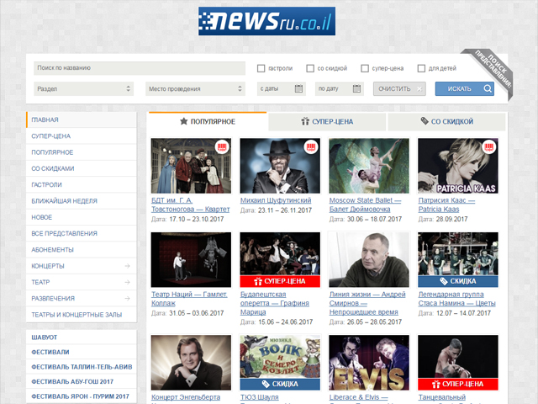Click the Андрей Смирнов portrait thumbnail
The height and width of the screenshot is (404, 538).
[369, 260]
